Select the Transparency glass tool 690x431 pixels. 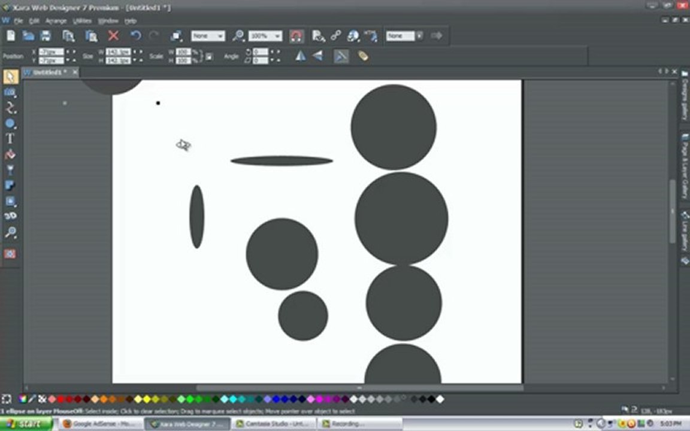point(10,170)
